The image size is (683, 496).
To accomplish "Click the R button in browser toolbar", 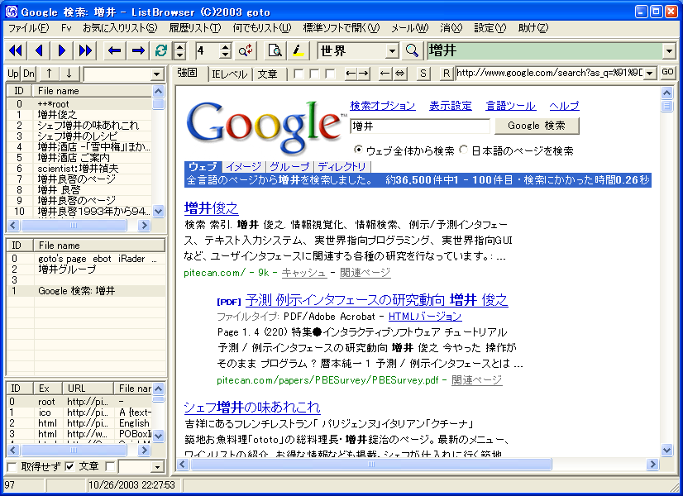I will coord(446,73).
